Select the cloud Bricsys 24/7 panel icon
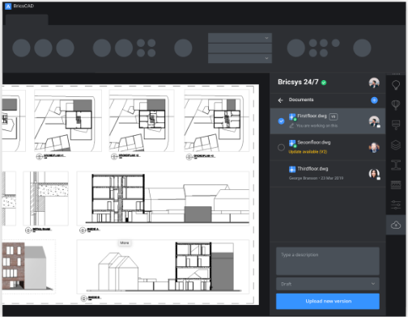Image resolution: width=408 pixels, height=317 pixels. [x=396, y=225]
